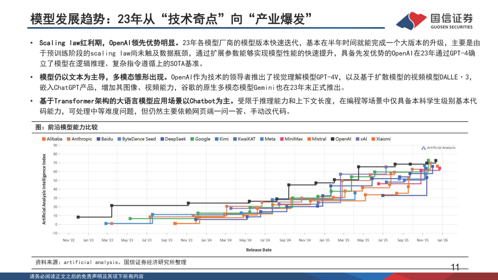The image size is (498, 280).
Task: Click the 国信证券 company name text
Action: coord(451,18)
